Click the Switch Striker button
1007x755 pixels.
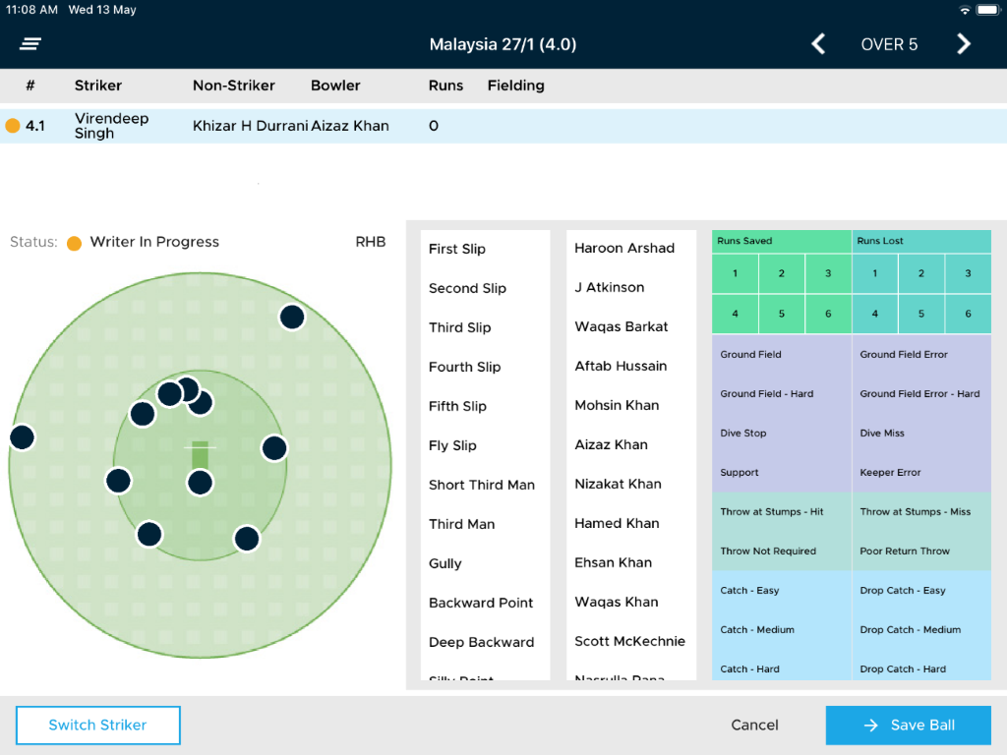tap(98, 726)
